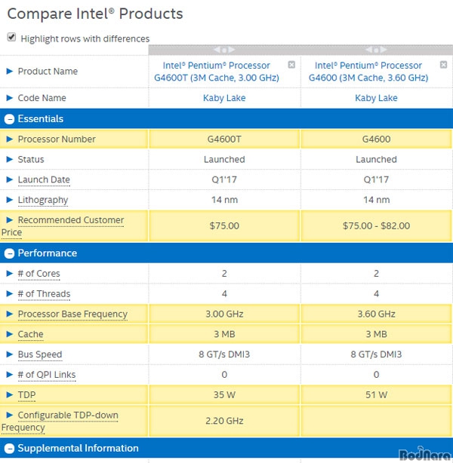Image resolution: width=453 pixels, height=463 pixels.
Task: Click the arrow icon beside Cache
Action: pyautogui.click(x=10, y=334)
